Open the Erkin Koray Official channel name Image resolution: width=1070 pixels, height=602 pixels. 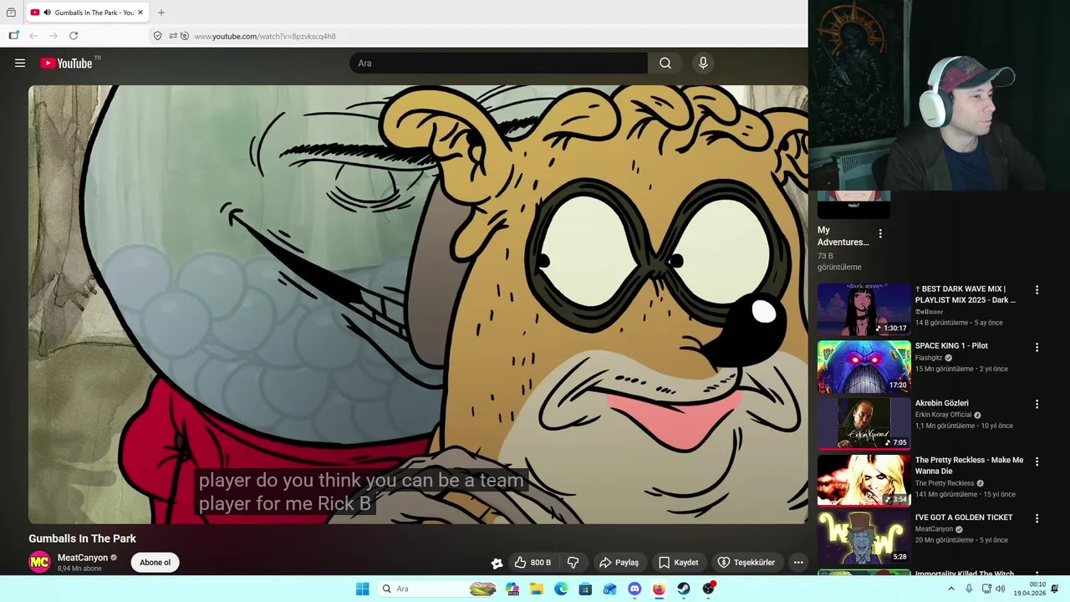coord(943,415)
